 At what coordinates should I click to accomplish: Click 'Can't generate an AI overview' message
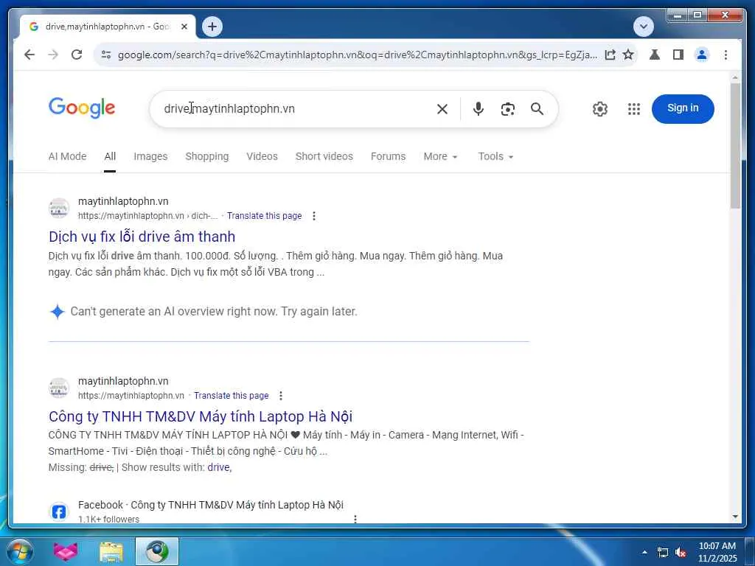point(214,312)
